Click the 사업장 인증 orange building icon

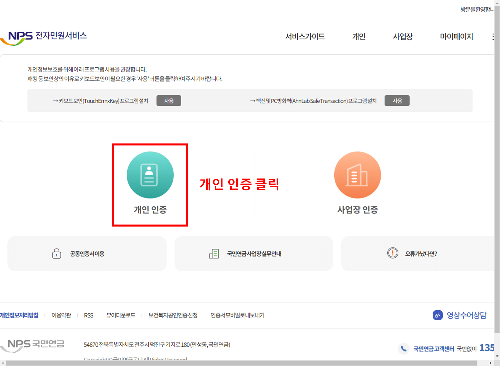pos(357,175)
